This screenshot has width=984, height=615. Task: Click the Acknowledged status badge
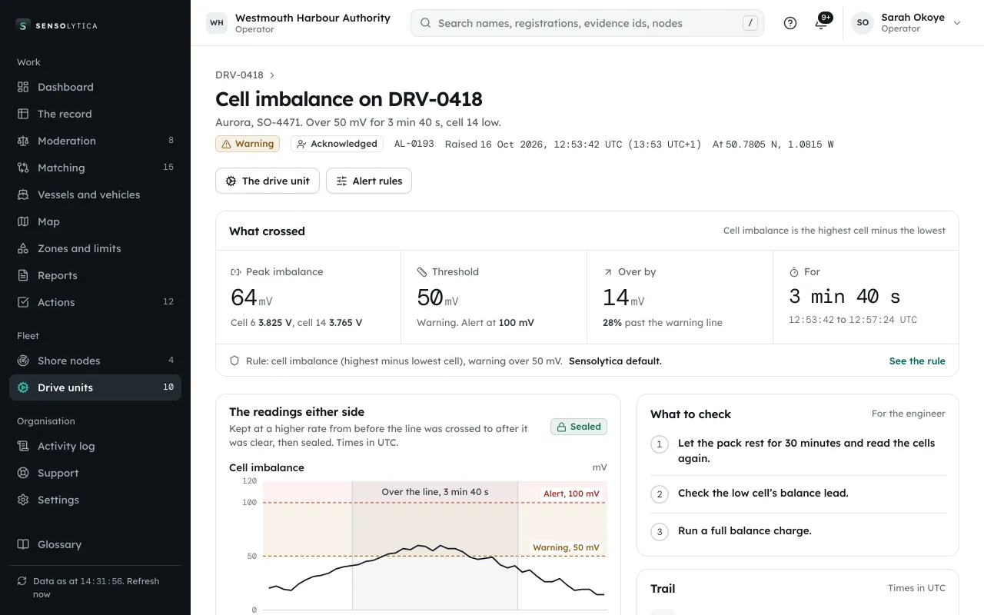click(x=337, y=144)
